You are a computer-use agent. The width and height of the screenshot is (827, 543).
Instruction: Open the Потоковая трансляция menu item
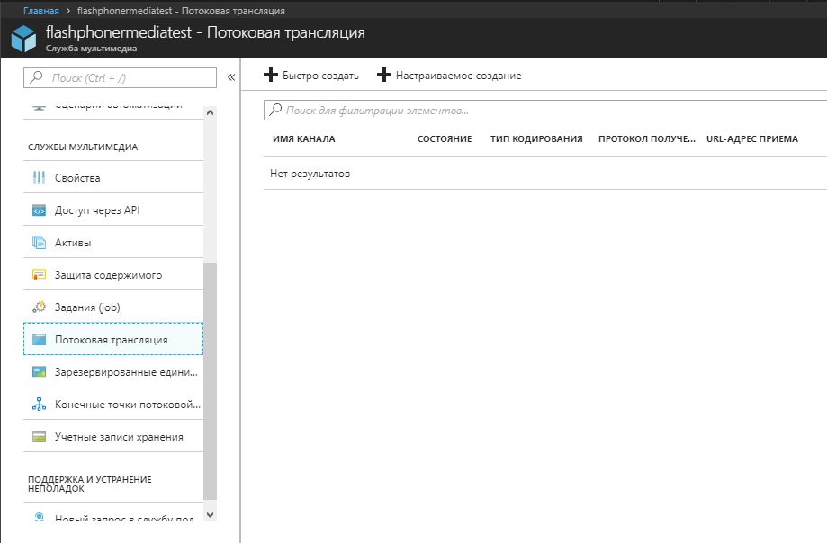(112, 340)
